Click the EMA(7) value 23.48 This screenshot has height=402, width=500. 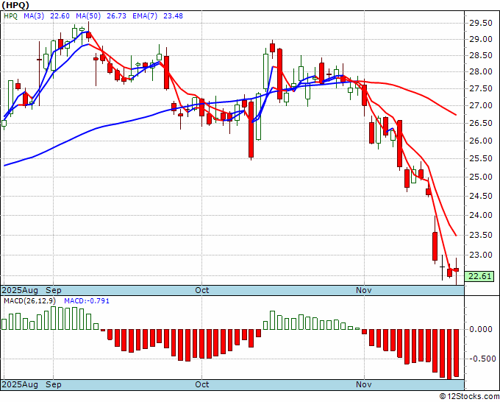(173, 16)
